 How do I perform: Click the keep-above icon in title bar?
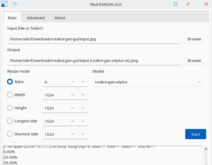[x=15, y=4]
